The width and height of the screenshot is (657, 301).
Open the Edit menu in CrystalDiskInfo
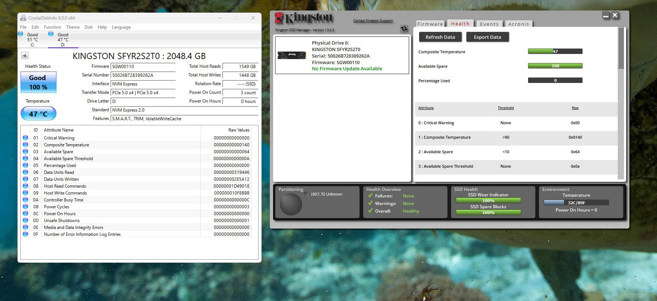[x=35, y=27]
